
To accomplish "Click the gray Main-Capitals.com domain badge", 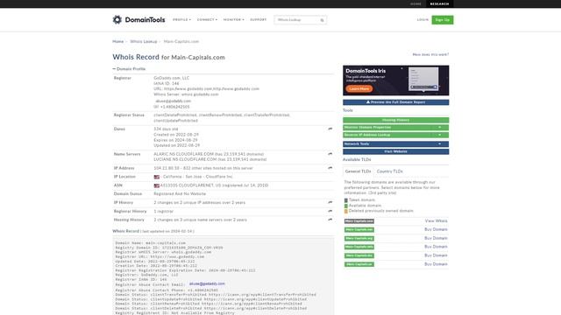I will pos(359,221).
